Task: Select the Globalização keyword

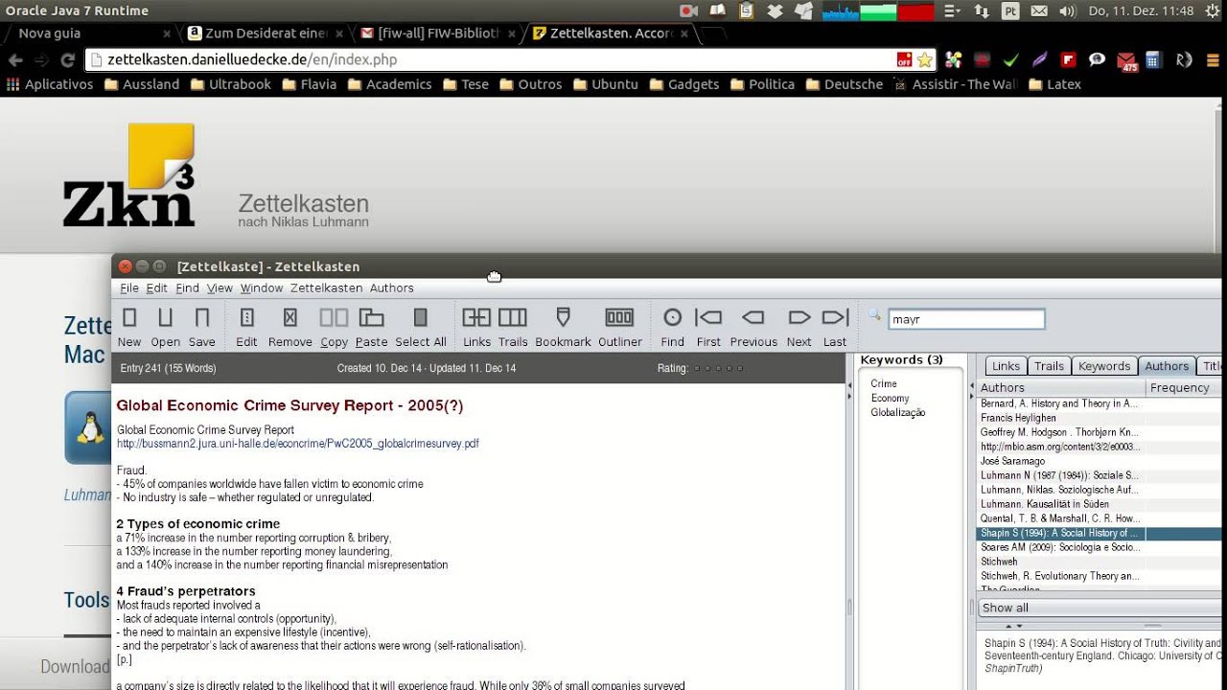Action: 898,412
